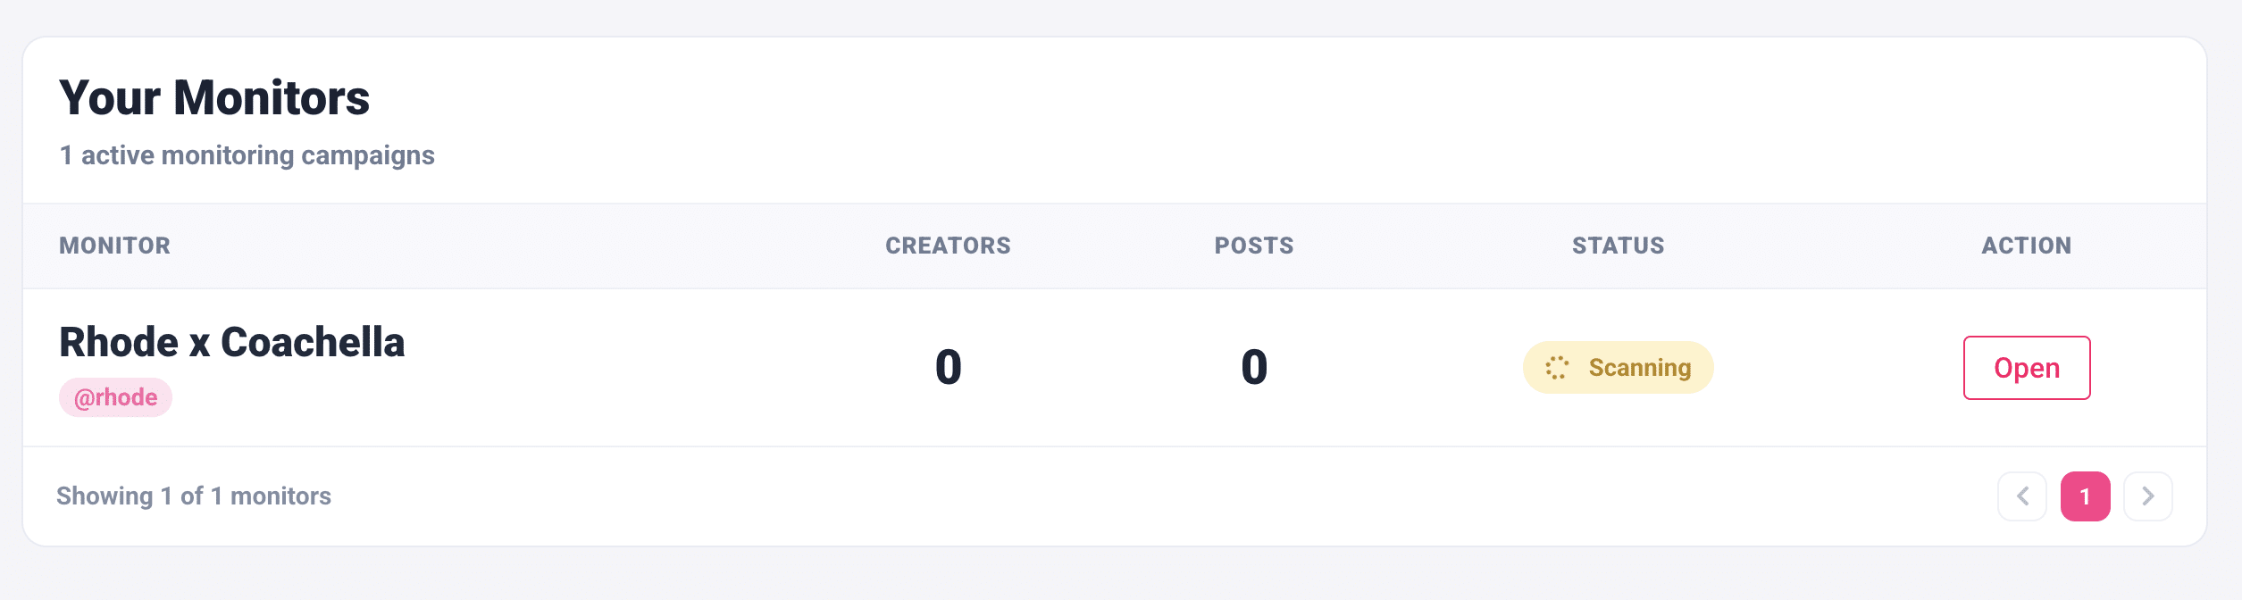Image resolution: width=2242 pixels, height=600 pixels.
Task: Click the creators count of 0
Action: (948, 367)
